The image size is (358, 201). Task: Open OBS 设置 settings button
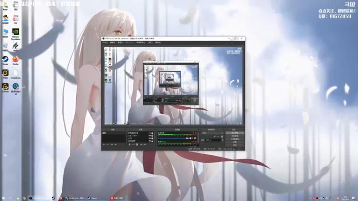pyautogui.click(x=234, y=142)
